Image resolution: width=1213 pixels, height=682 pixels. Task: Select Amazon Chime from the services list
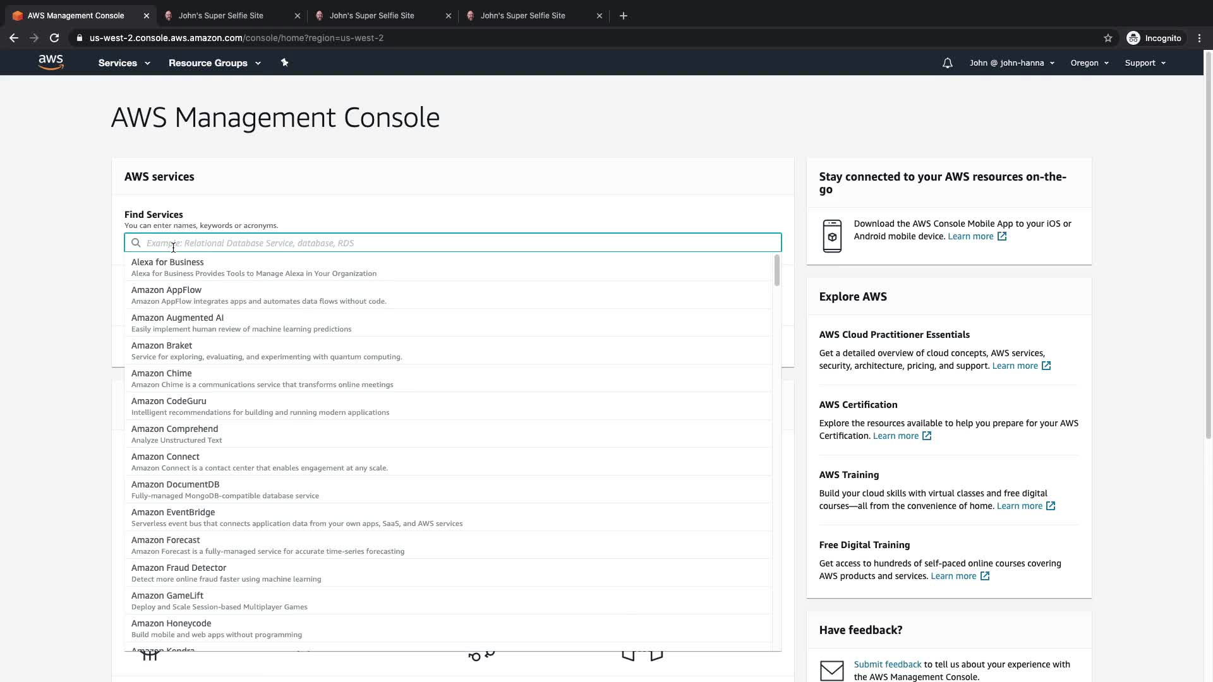161,373
